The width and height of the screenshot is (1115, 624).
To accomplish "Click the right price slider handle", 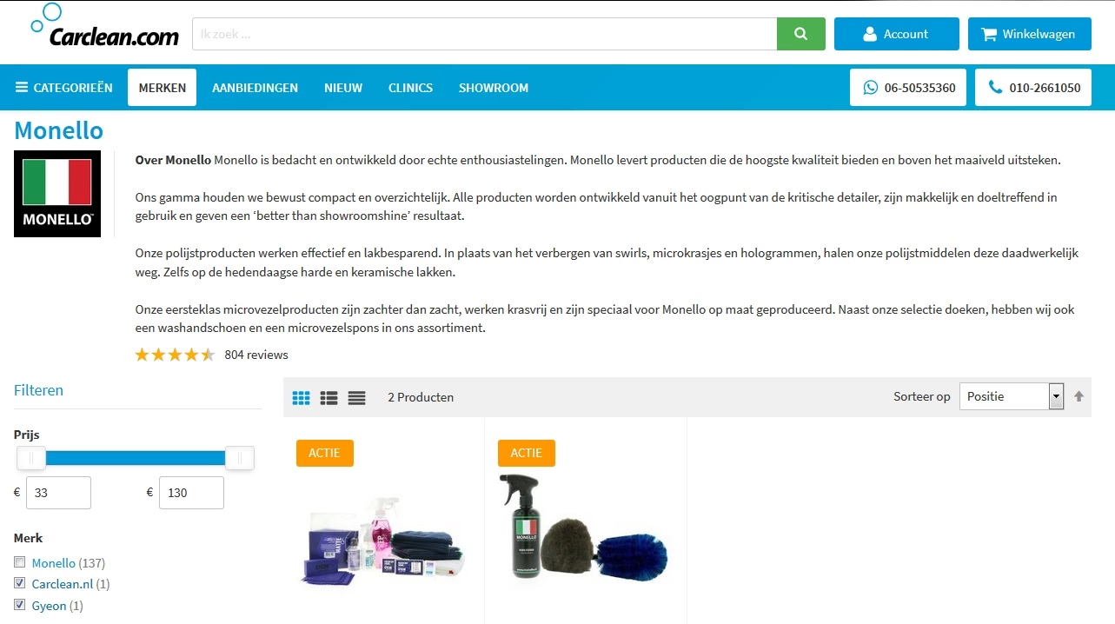I will [x=240, y=458].
